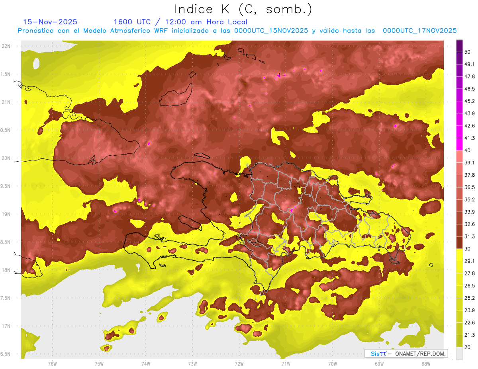This screenshot has width=478, height=369.
Task: Click the color scale label "25.2"
Action: [470, 298]
